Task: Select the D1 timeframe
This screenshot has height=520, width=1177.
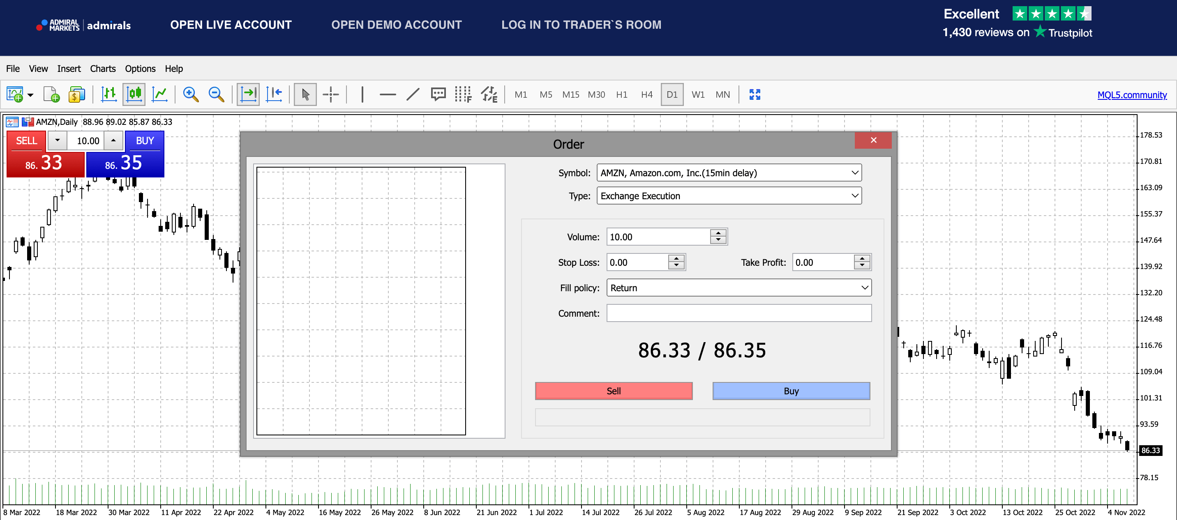Action: click(672, 94)
